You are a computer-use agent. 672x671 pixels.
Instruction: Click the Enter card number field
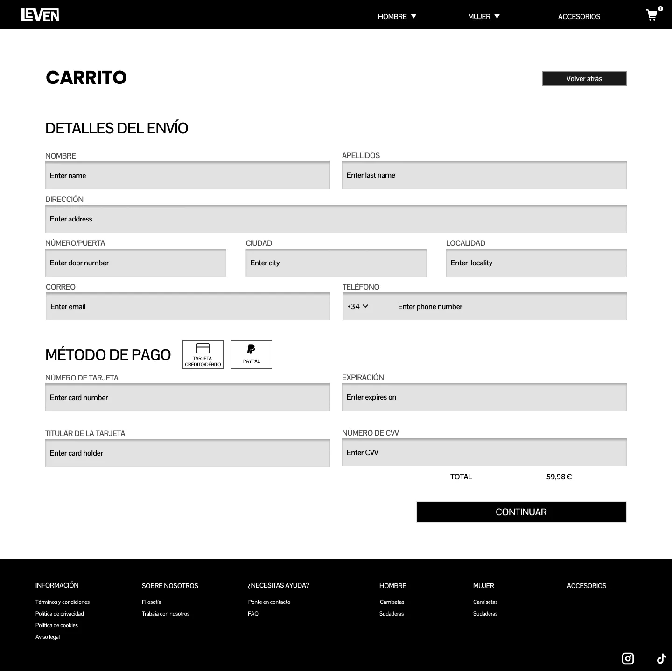click(188, 397)
